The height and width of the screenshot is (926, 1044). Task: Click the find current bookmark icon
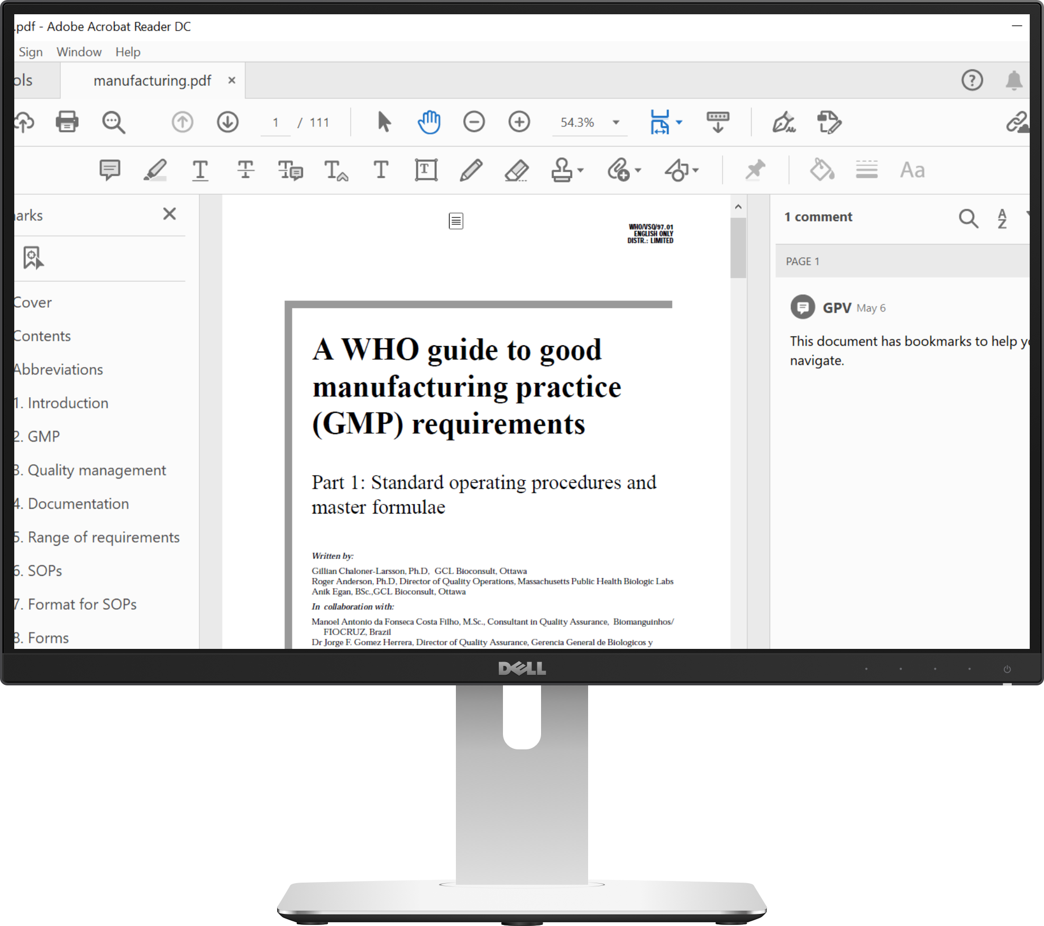[33, 258]
